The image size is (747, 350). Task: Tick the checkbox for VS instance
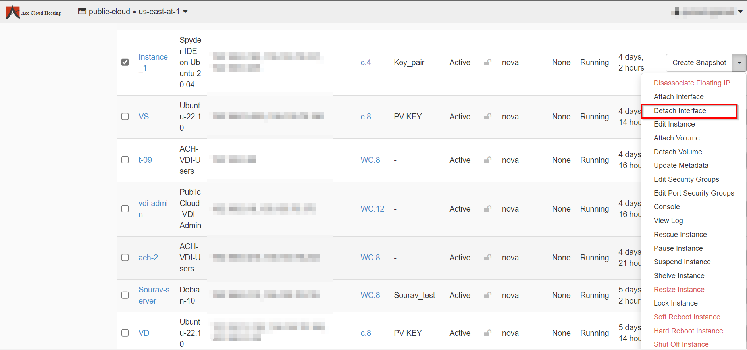point(125,117)
